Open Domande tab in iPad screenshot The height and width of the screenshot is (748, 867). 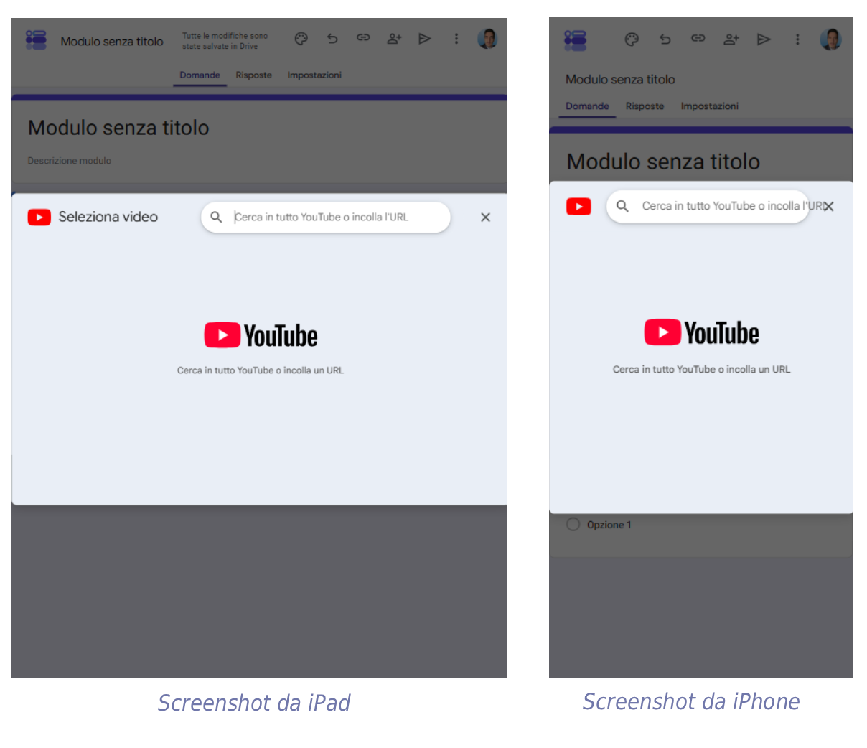[x=200, y=75]
